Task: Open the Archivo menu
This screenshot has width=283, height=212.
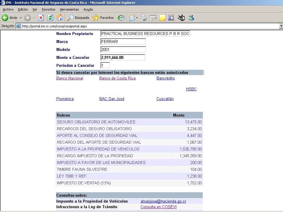Action: coord(8,9)
